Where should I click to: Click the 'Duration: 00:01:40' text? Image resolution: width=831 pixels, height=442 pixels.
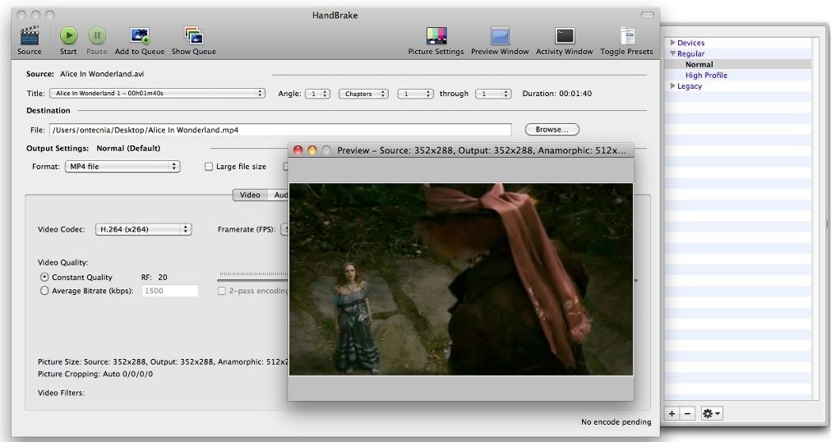point(556,94)
